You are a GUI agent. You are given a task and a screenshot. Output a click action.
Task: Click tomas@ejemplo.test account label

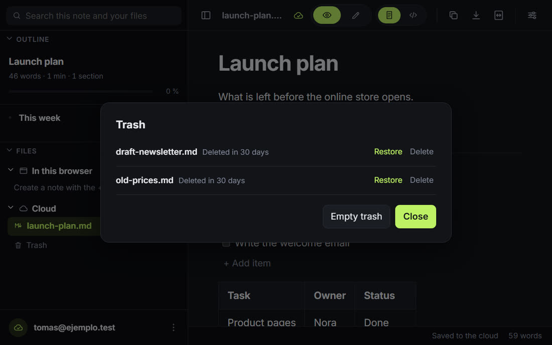pos(74,327)
